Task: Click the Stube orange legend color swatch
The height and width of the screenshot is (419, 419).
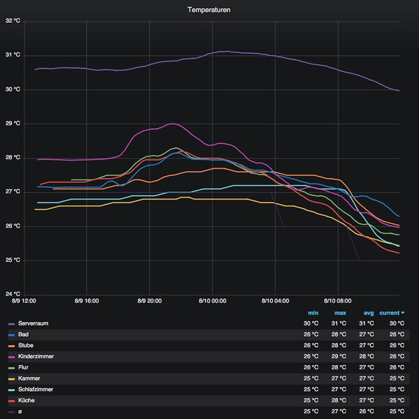Action: click(x=11, y=346)
